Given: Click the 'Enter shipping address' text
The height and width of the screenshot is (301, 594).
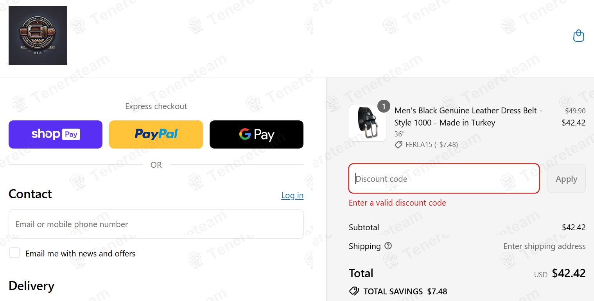Looking at the screenshot, I should [544, 246].
